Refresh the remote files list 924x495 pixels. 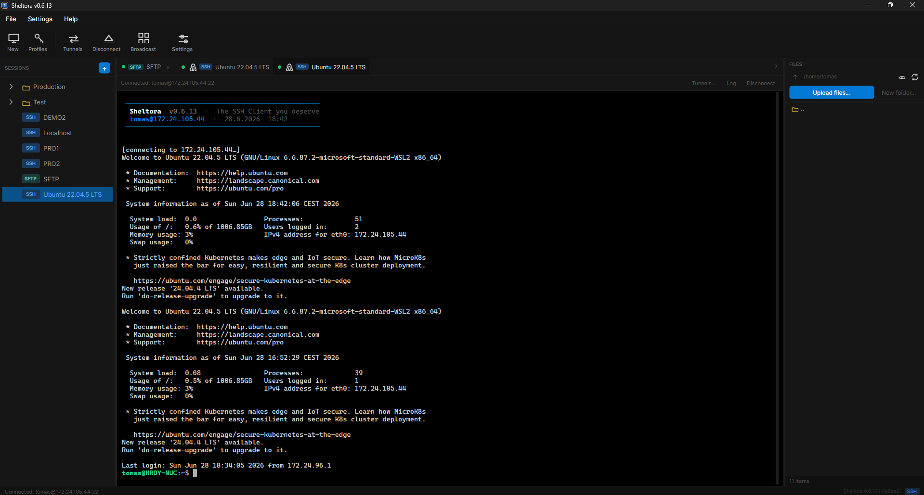tap(915, 77)
